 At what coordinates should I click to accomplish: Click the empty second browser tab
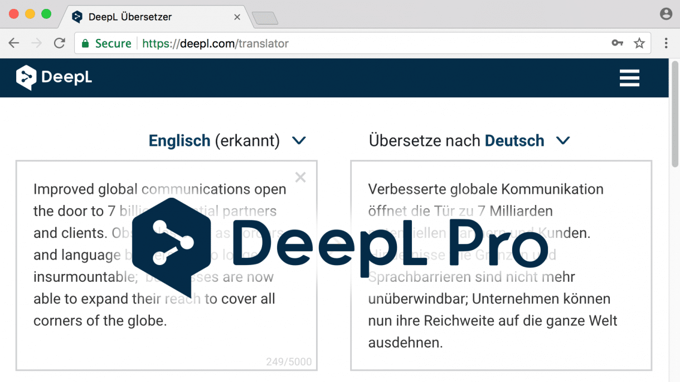pyautogui.click(x=265, y=17)
